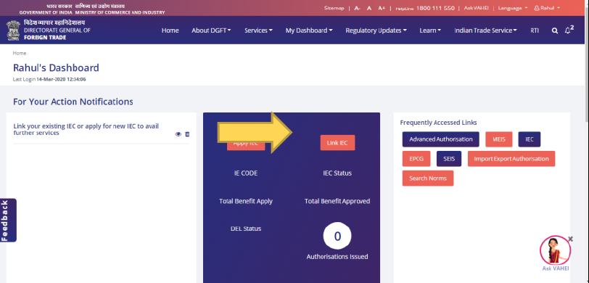The width and height of the screenshot is (589, 283).
Task: Open the RTI nav item
Action: (x=535, y=30)
